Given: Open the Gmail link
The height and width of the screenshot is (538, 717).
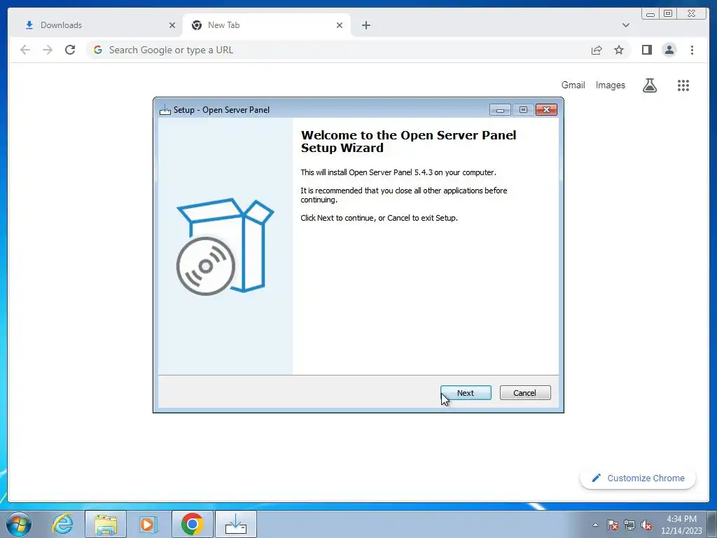Looking at the screenshot, I should [x=573, y=85].
